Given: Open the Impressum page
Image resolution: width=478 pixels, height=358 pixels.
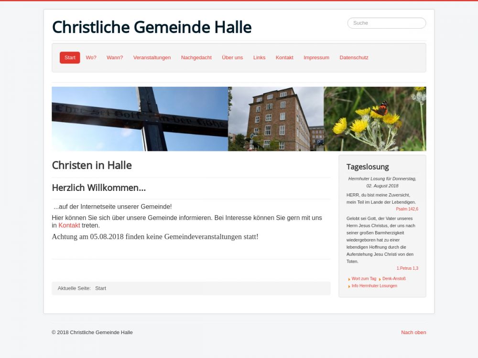Looking at the screenshot, I should click(x=316, y=58).
